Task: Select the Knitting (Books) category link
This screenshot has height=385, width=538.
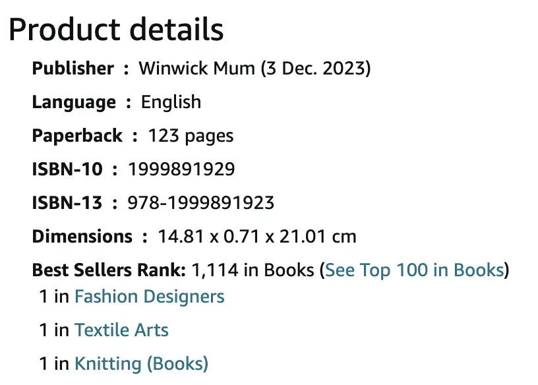Action: pos(141,363)
